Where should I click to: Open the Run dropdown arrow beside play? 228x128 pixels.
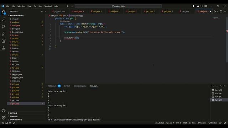pos(217,11)
